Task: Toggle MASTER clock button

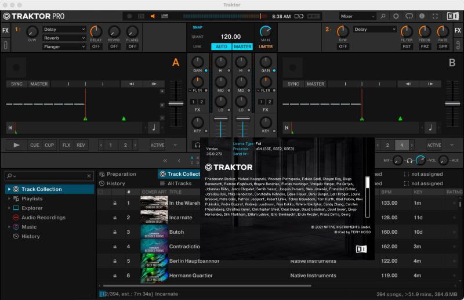Action: (242, 46)
